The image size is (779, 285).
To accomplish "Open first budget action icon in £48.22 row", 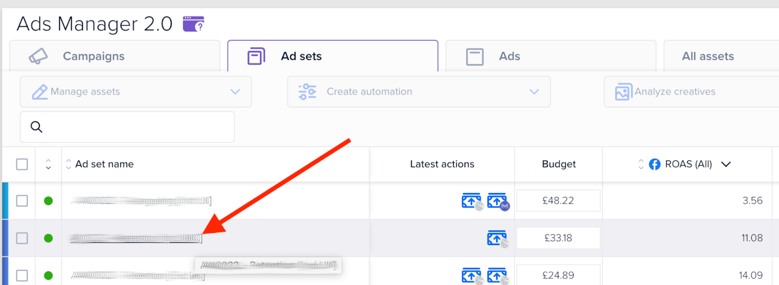I will [x=472, y=201].
